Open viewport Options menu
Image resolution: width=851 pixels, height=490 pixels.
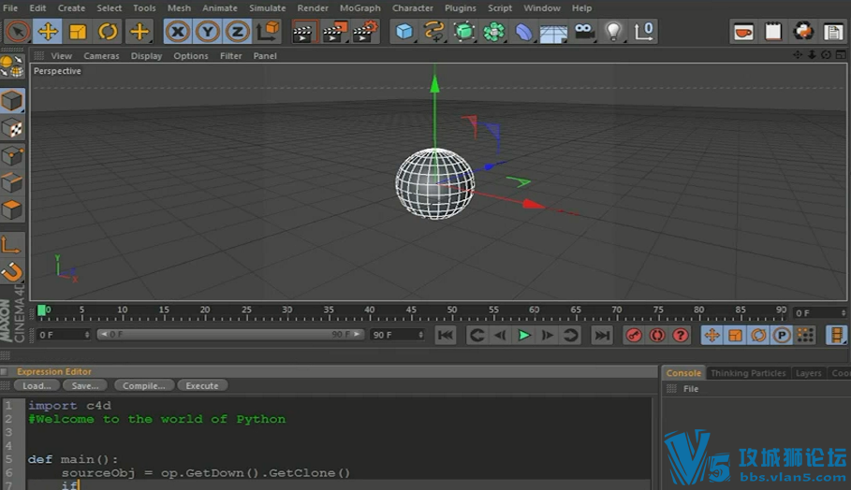(x=190, y=56)
